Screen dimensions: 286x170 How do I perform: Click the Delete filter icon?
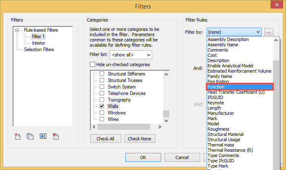[56, 136]
